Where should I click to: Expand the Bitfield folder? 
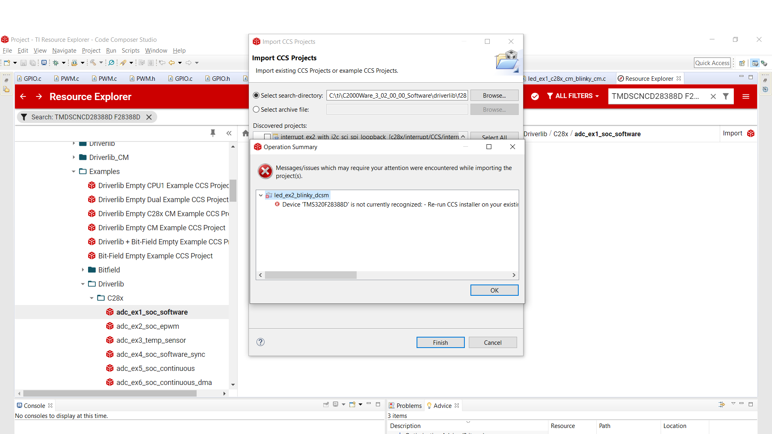[x=83, y=270]
